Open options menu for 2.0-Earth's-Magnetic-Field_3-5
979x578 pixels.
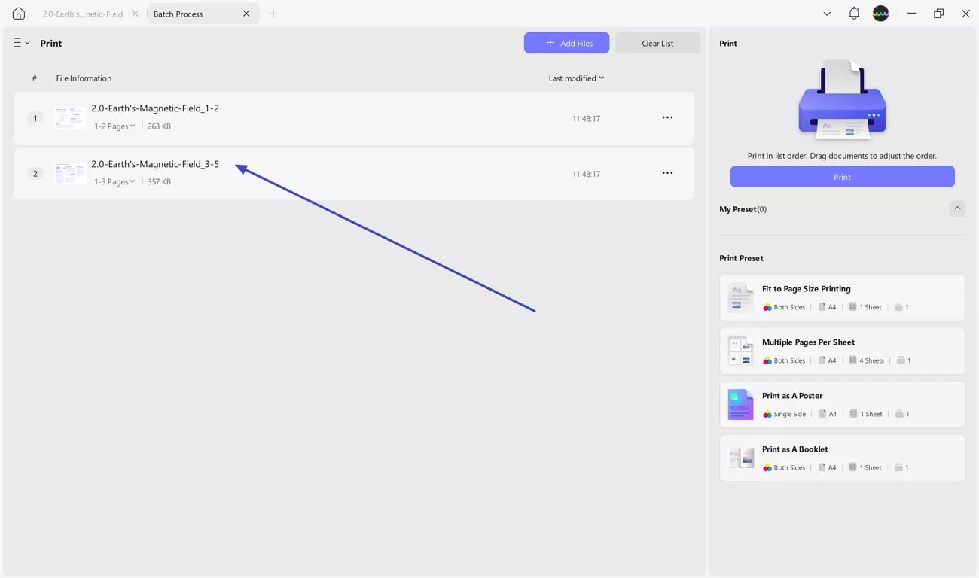667,172
